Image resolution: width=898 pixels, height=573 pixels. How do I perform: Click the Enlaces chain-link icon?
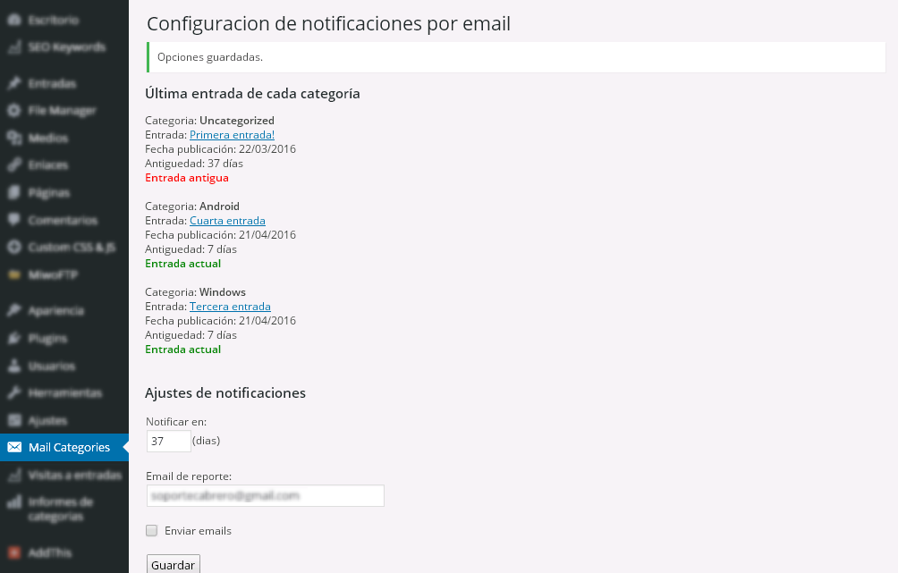(14, 164)
